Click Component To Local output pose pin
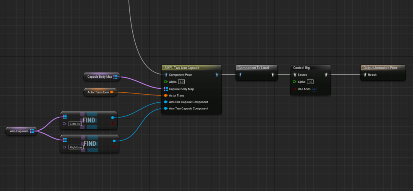Image resolution: width=413 pixels, height=191 pixels. click(273, 75)
